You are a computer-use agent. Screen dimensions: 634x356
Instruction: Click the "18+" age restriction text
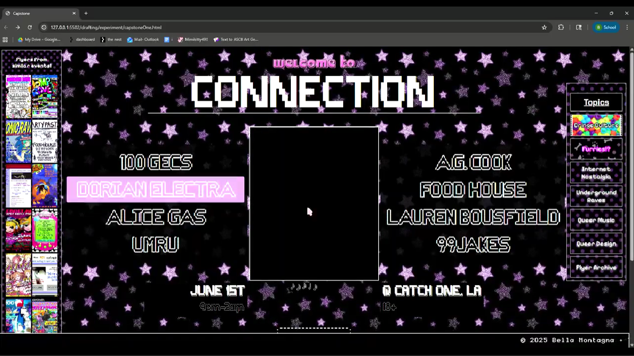[389, 307]
